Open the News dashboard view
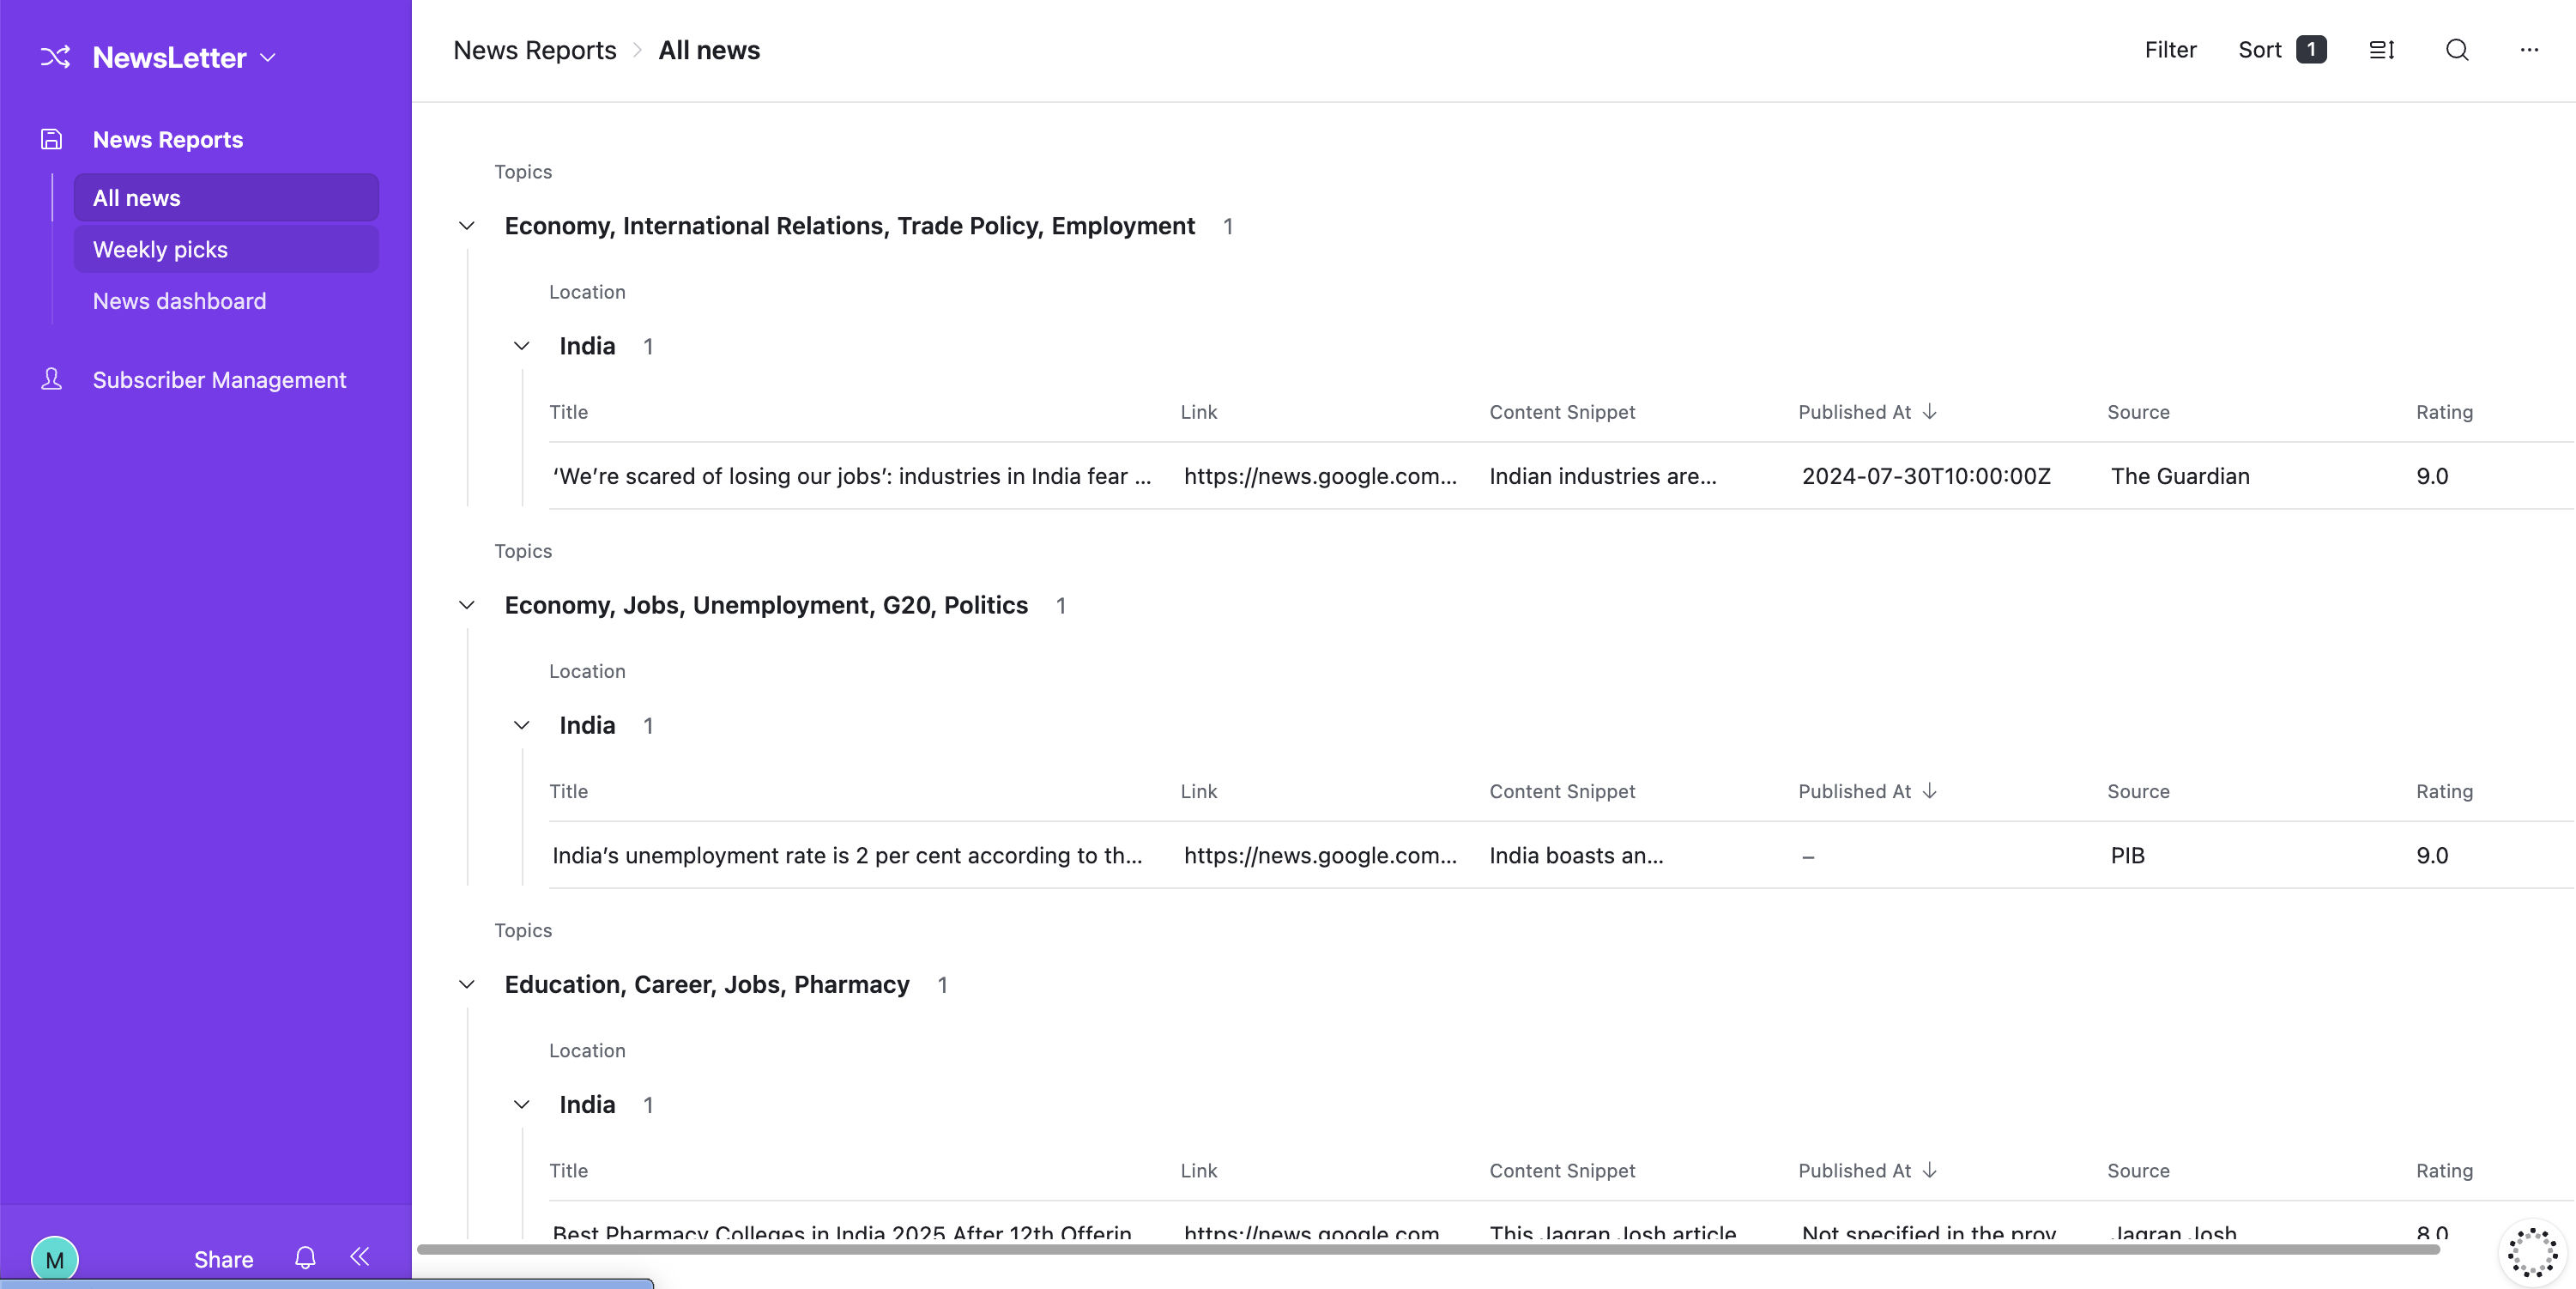This screenshot has height=1289, width=2576. tap(180, 300)
